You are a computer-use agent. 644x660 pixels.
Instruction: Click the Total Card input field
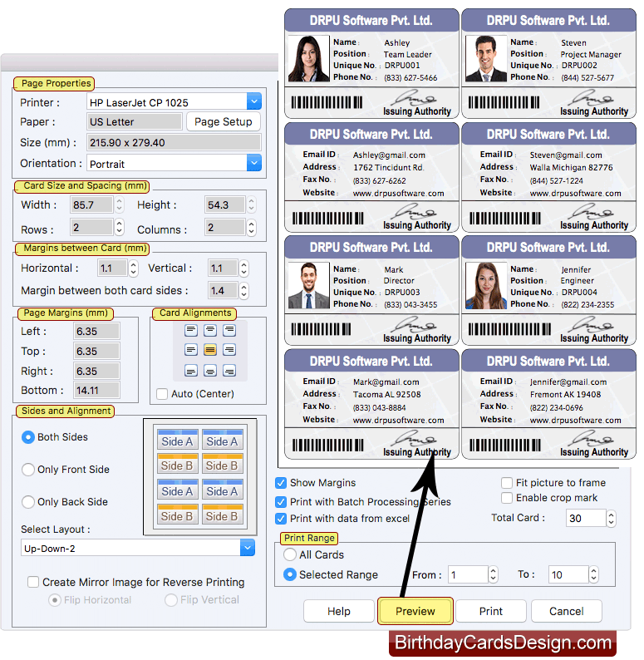[x=586, y=518]
